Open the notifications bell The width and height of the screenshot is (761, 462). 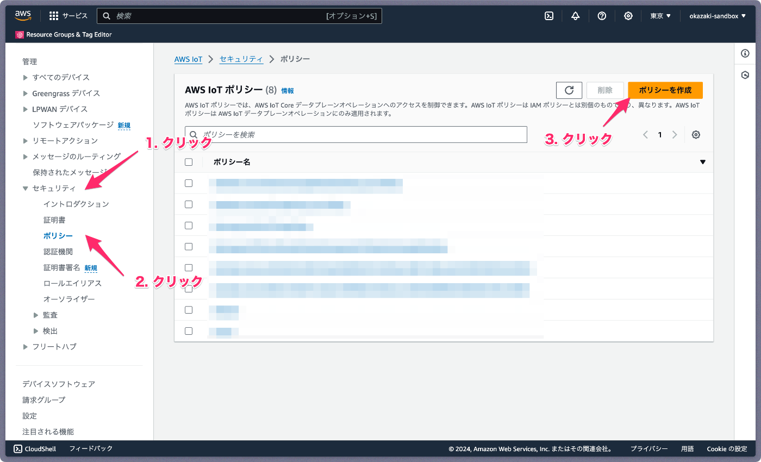coord(576,16)
